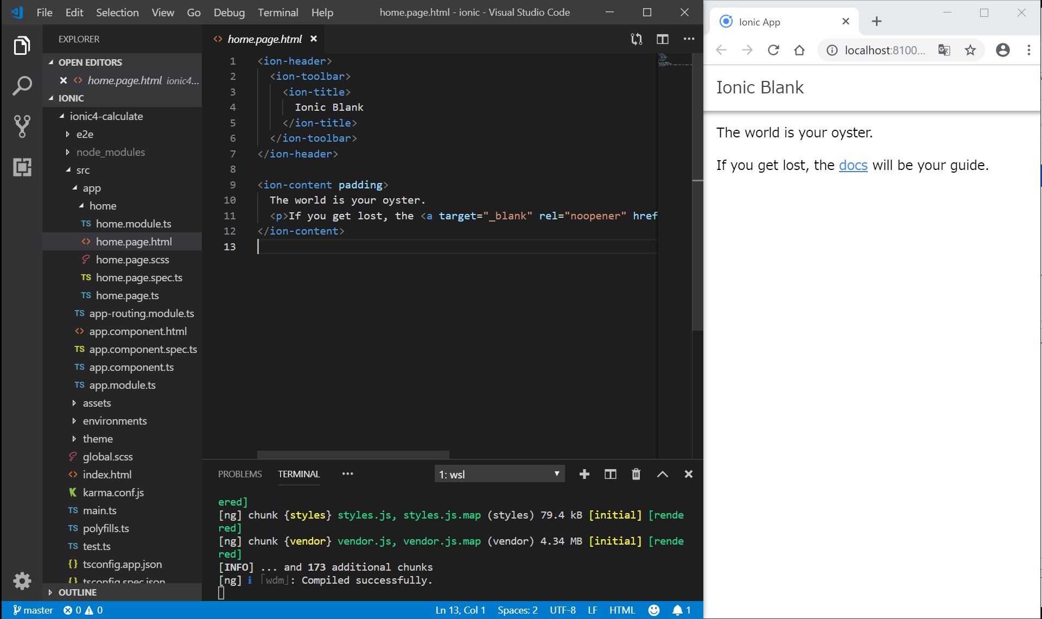Add a new terminal with plus icon
The image size is (1042, 619).
click(584, 474)
